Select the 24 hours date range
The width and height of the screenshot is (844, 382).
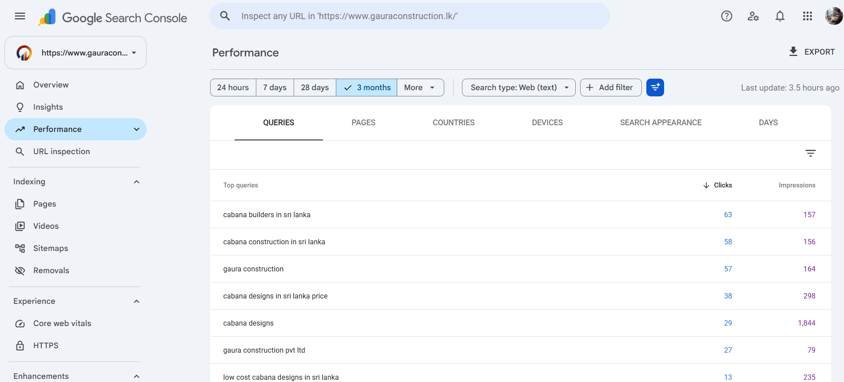(233, 88)
